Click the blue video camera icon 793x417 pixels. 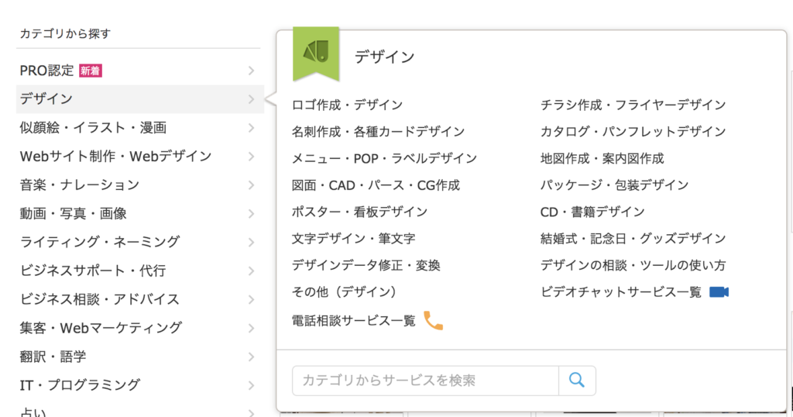[719, 292]
